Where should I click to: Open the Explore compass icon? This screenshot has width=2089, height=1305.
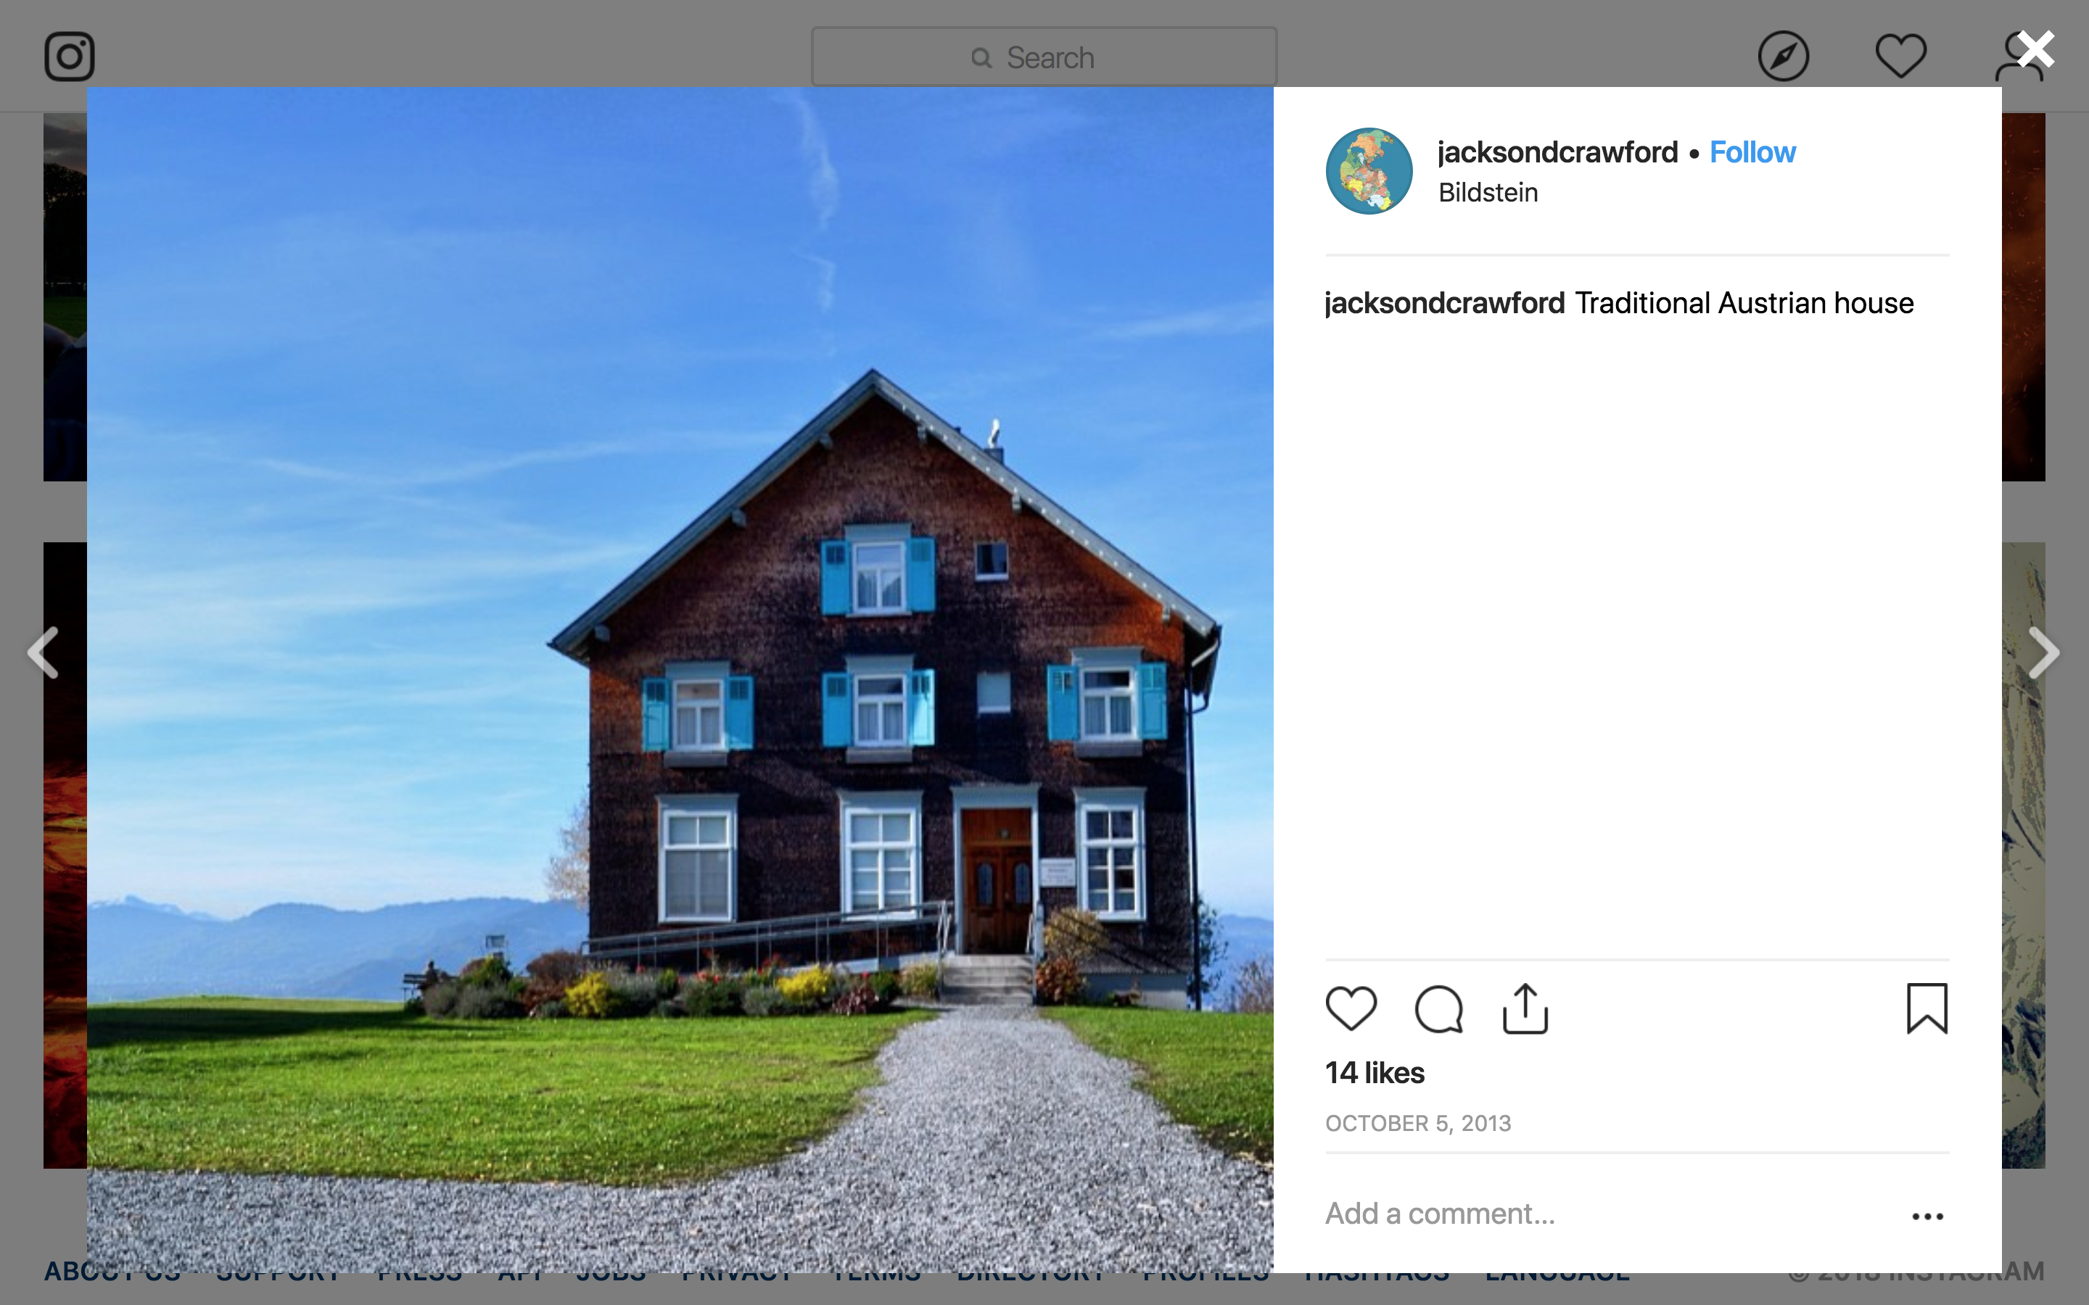(1784, 57)
